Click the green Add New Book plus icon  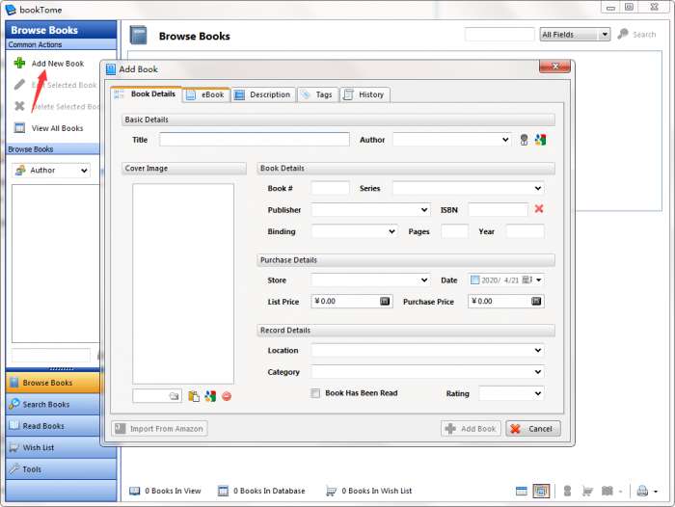[x=19, y=64]
